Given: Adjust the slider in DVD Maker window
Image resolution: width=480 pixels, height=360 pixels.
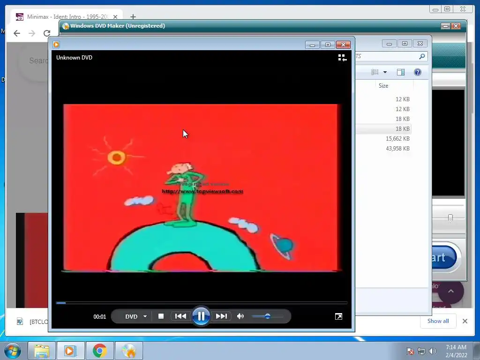Looking at the screenshot, I should pyautogui.click(x=450, y=218).
